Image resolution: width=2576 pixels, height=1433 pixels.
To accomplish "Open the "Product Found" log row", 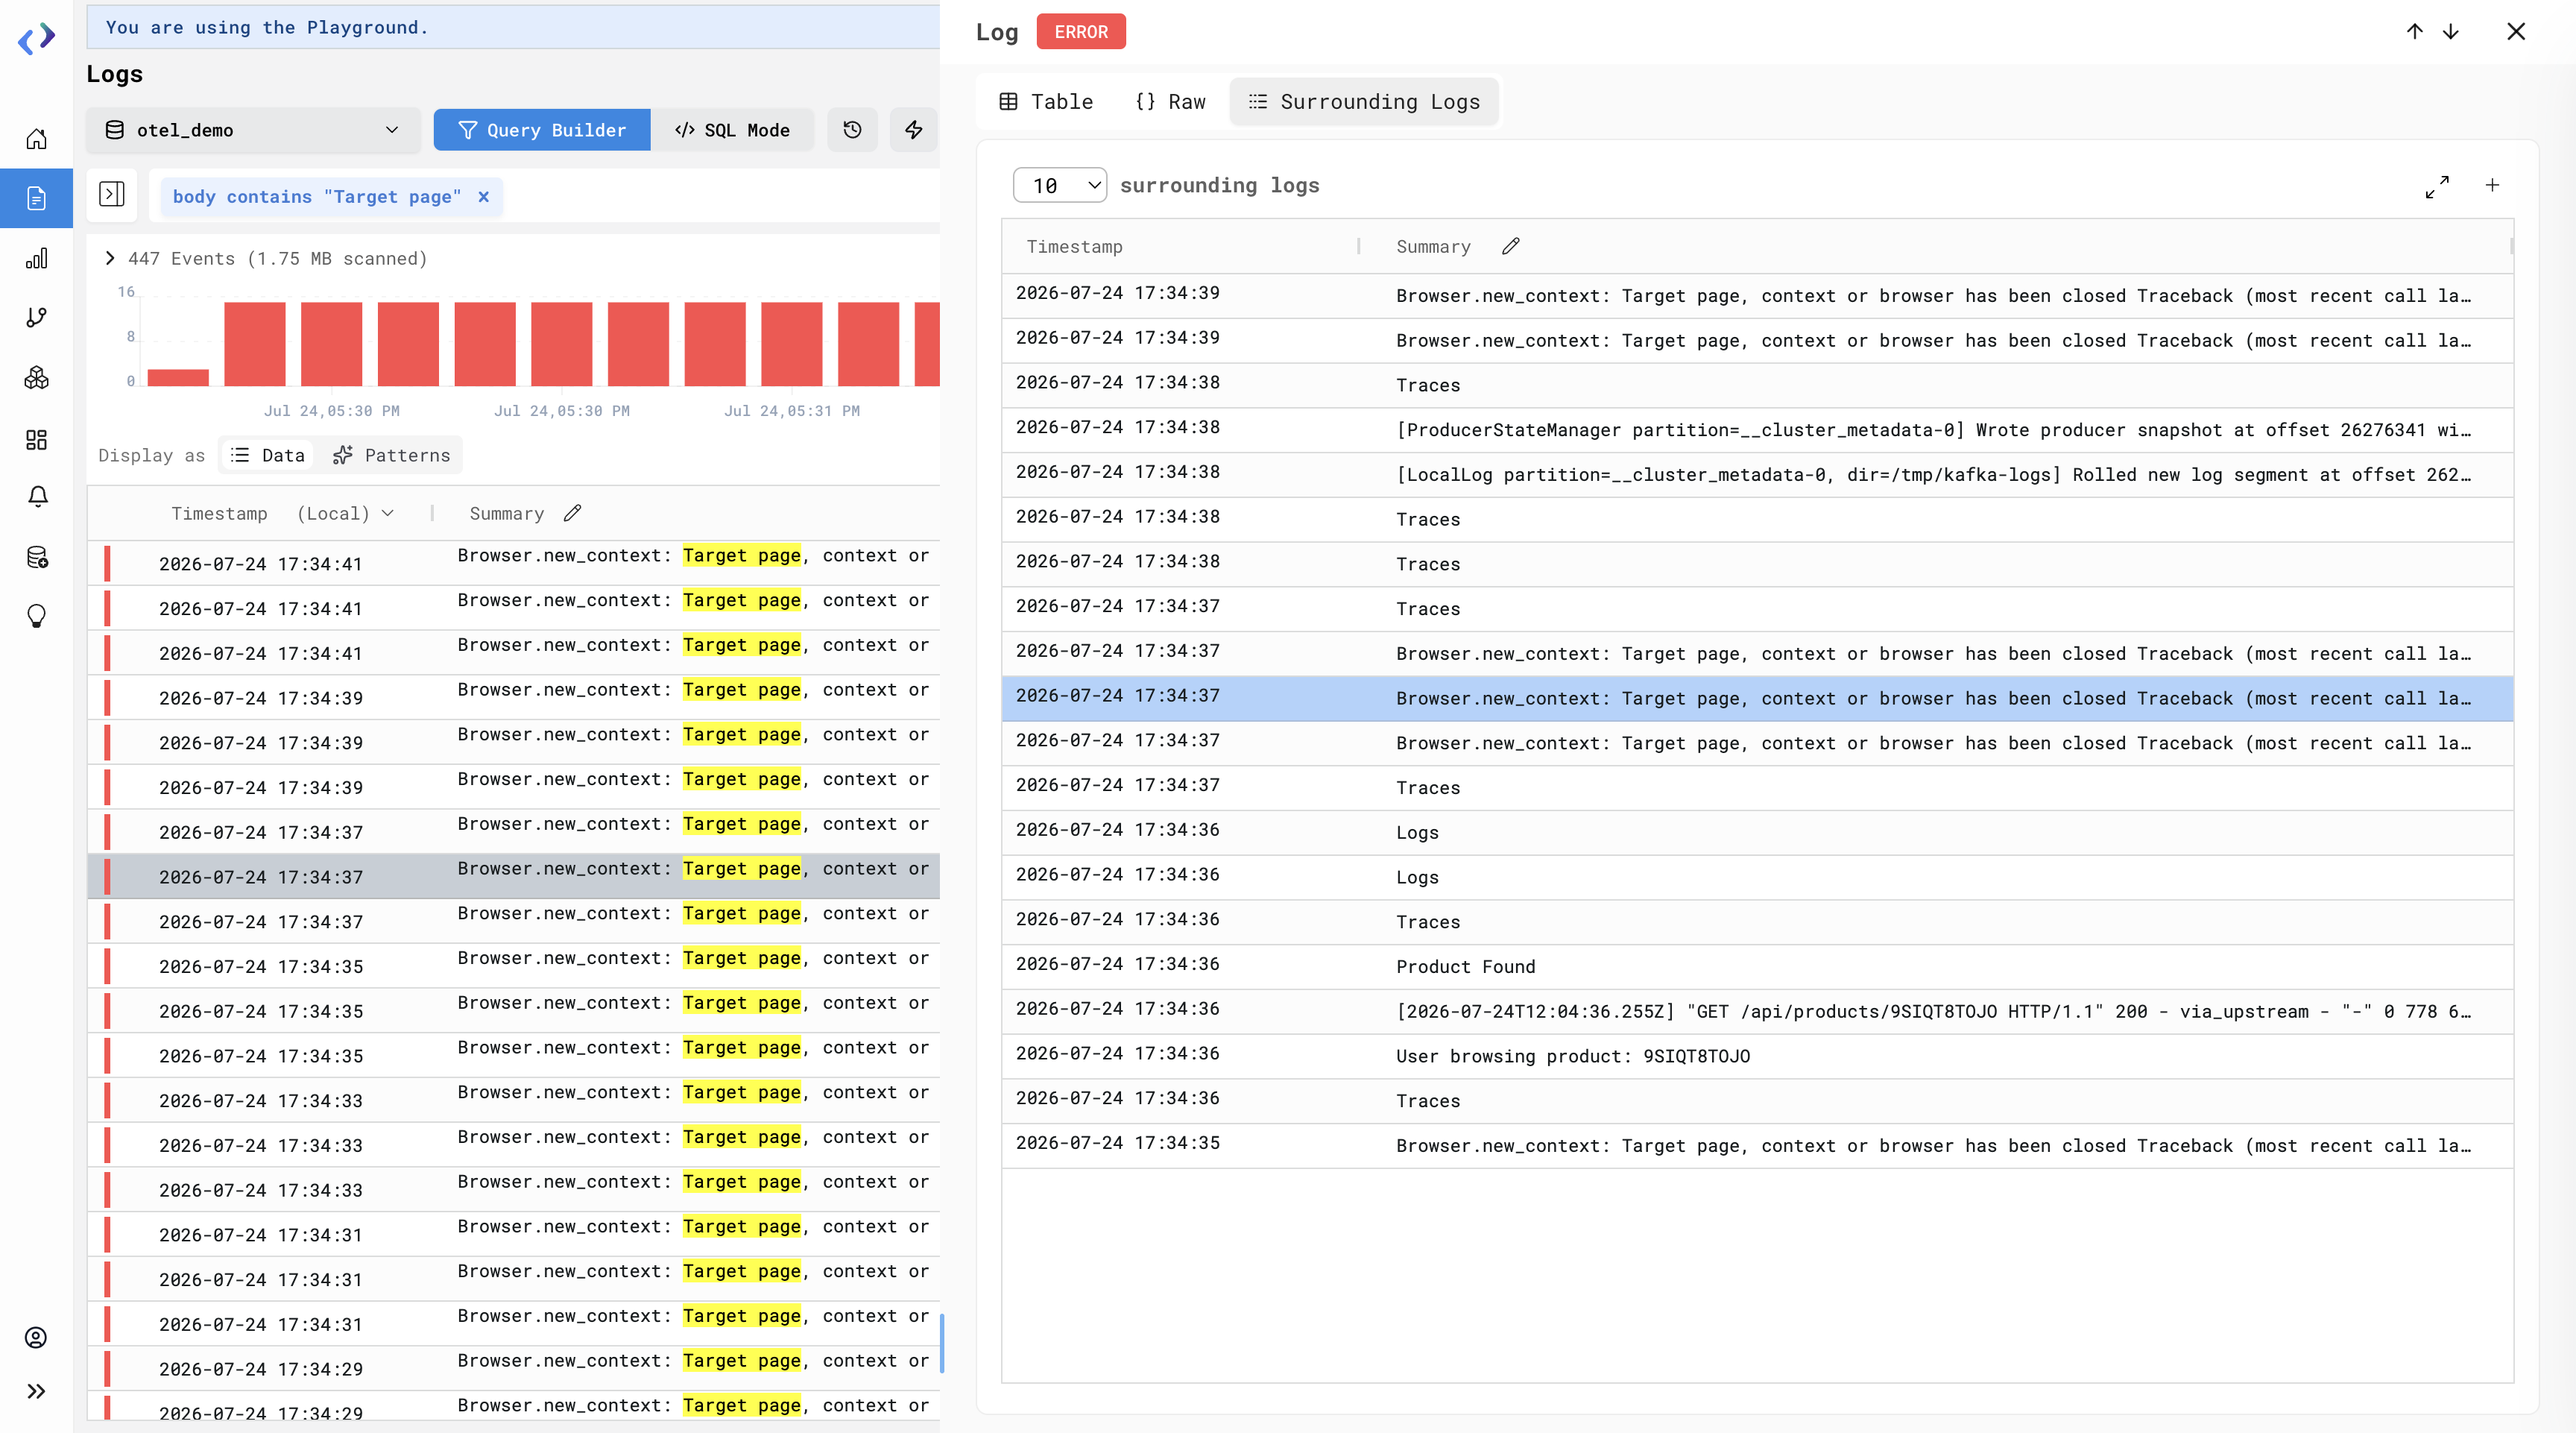I will point(1757,966).
